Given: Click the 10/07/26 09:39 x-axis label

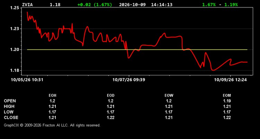Looking at the screenshot, I should tap(129, 80).
